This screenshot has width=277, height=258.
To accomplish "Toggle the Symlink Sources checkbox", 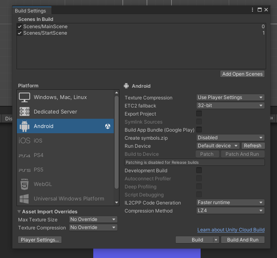I will tap(199, 122).
